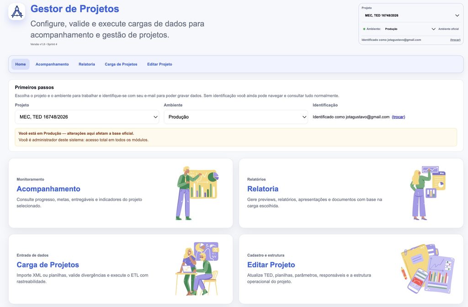Click the trocar link under Identificação

[x=399, y=117]
